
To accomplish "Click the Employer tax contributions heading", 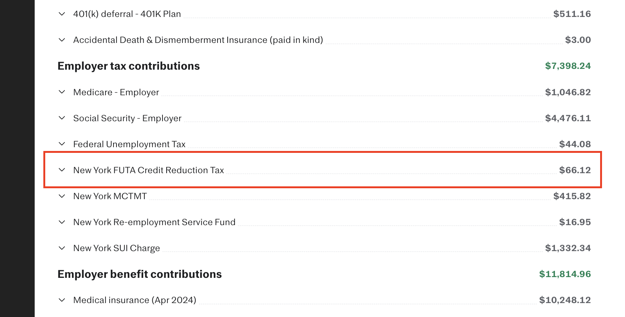I will pos(129,66).
